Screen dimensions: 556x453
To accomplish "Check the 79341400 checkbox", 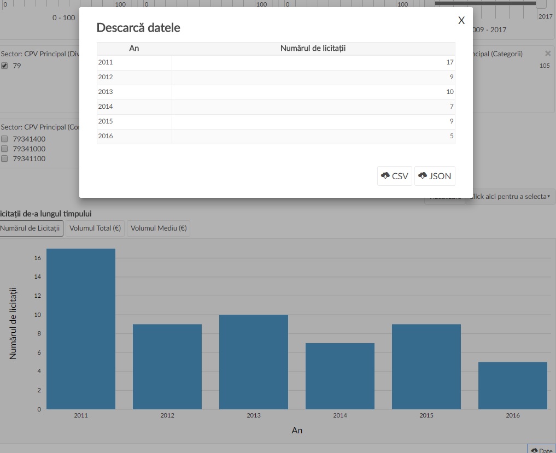I will (4, 139).
